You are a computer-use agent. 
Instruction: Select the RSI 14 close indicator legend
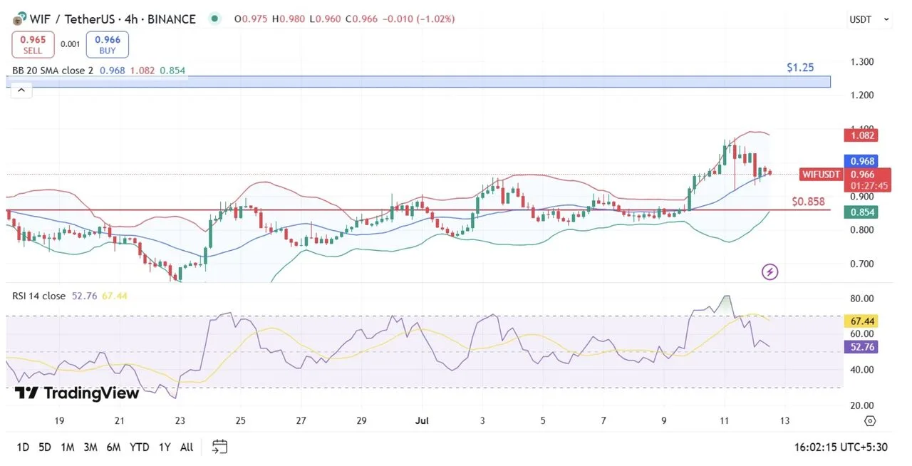(38, 296)
